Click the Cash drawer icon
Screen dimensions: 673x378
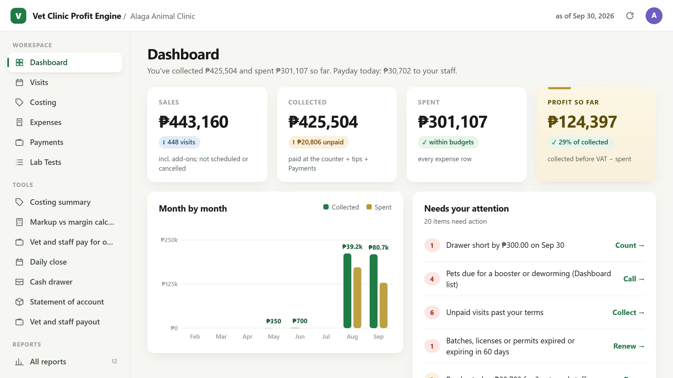(x=20, y=282)
